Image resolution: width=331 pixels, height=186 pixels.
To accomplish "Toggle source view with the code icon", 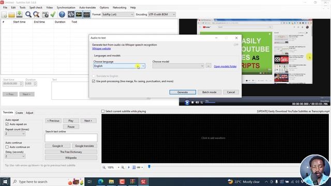I will pyautogui.click(x=71, y=14).
